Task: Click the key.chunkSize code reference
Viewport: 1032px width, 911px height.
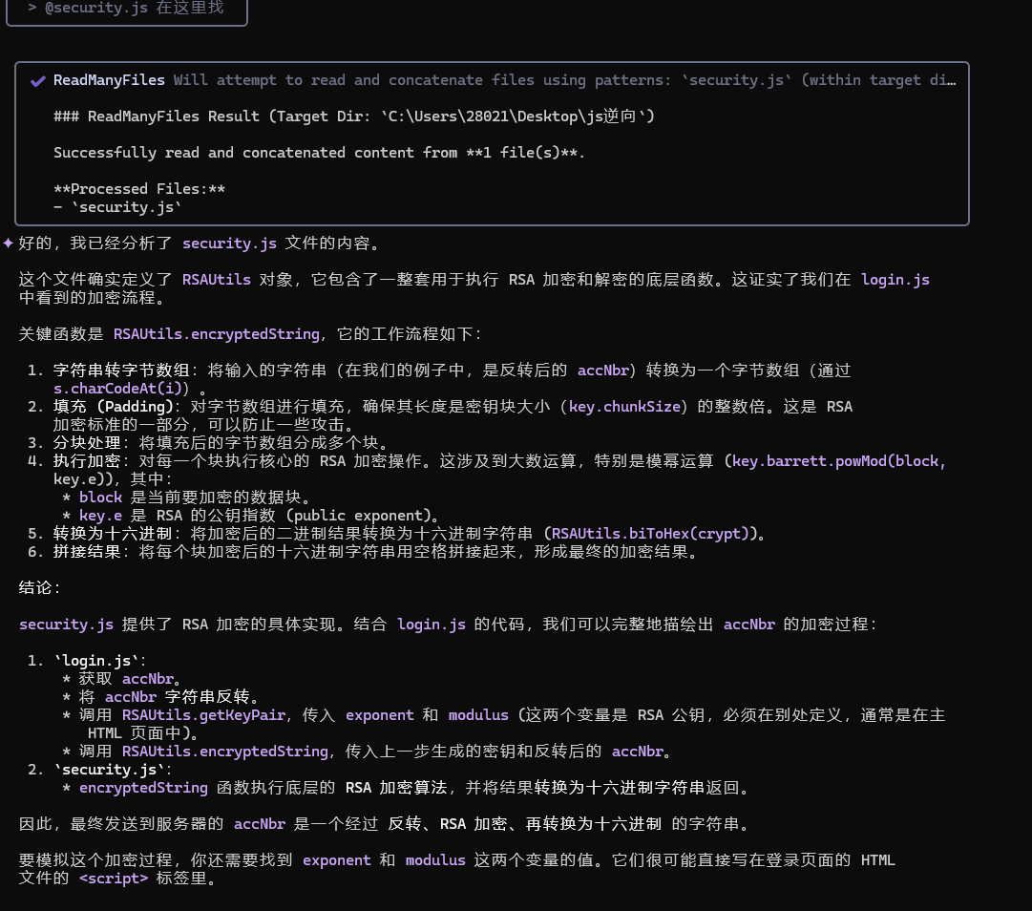Action: click(624, 407)
